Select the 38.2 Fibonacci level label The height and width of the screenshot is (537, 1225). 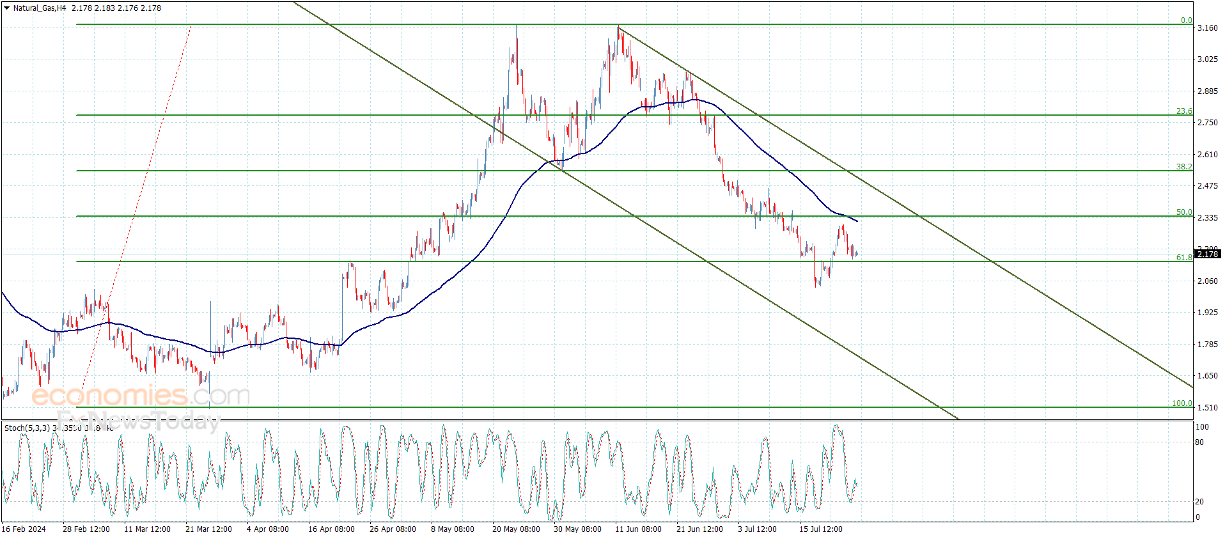(x=1183, y=167)
